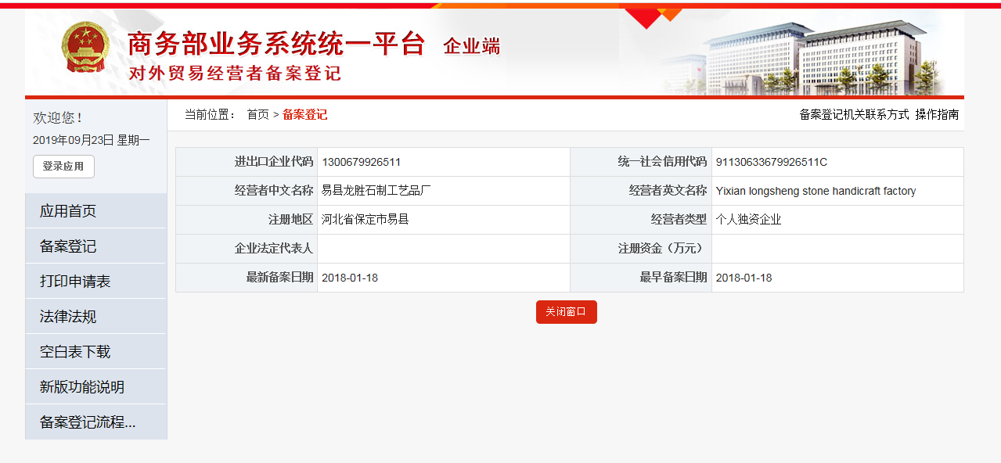Click the 当前位置： label
The image size is (1001, 463).
coord(211,115)
